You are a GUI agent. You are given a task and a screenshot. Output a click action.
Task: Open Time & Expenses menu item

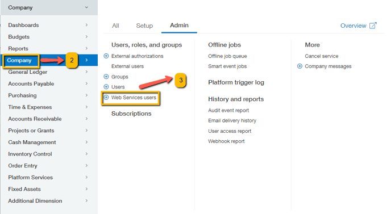[x=30, y=107]
